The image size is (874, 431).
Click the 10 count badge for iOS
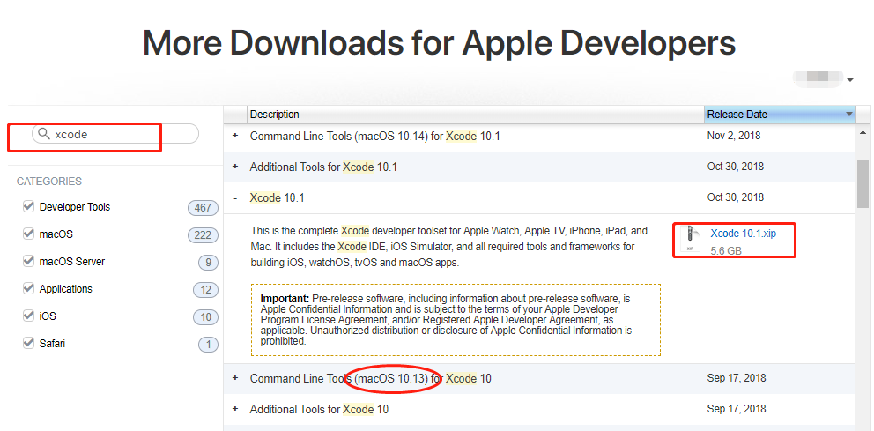pyautogui.click(x=205, y=317)
